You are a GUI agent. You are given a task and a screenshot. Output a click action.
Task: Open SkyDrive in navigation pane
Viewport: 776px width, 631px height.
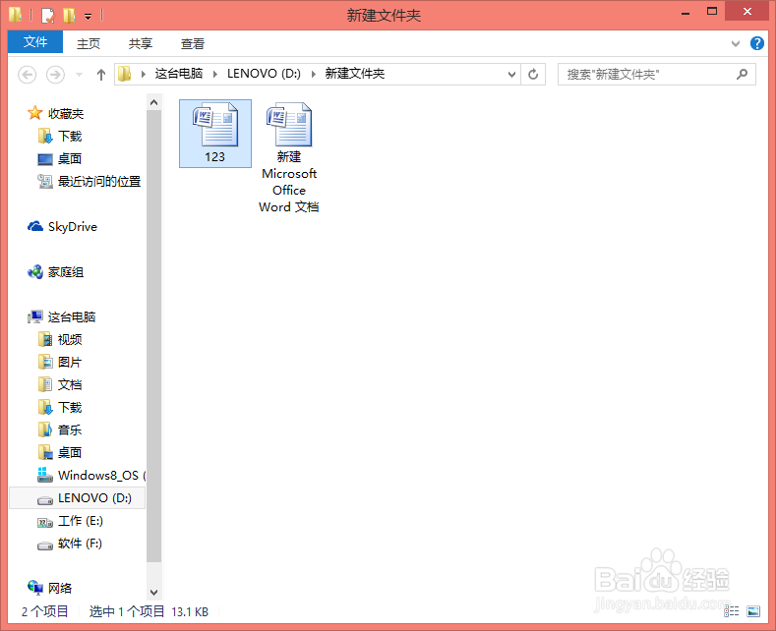62,226
